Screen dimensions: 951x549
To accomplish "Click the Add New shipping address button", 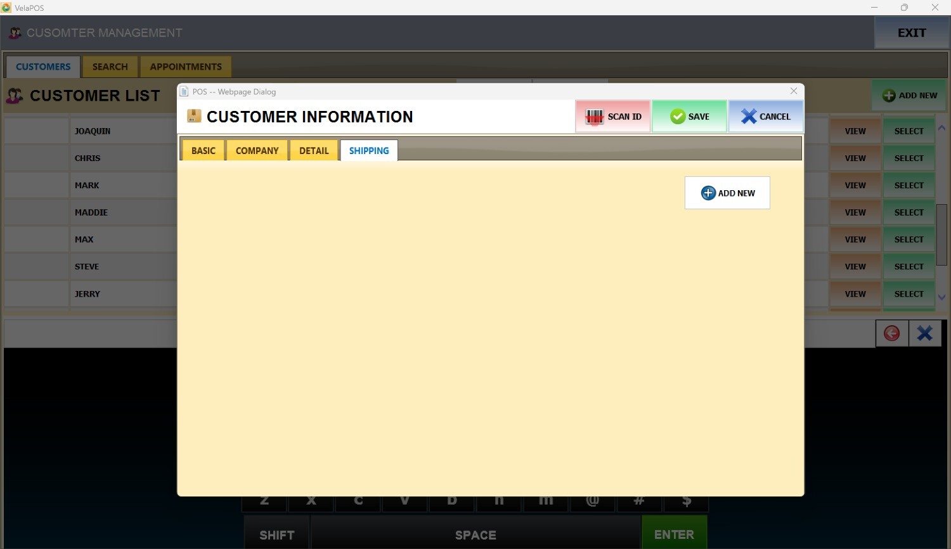I will (x=727, y=193).
